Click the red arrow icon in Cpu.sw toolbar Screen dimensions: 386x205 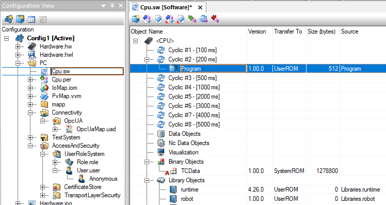pyautogui.click(x=215, y=19)
